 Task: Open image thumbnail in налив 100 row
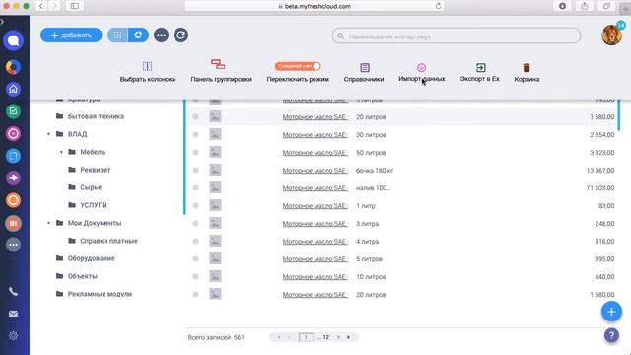pos(215,187)
